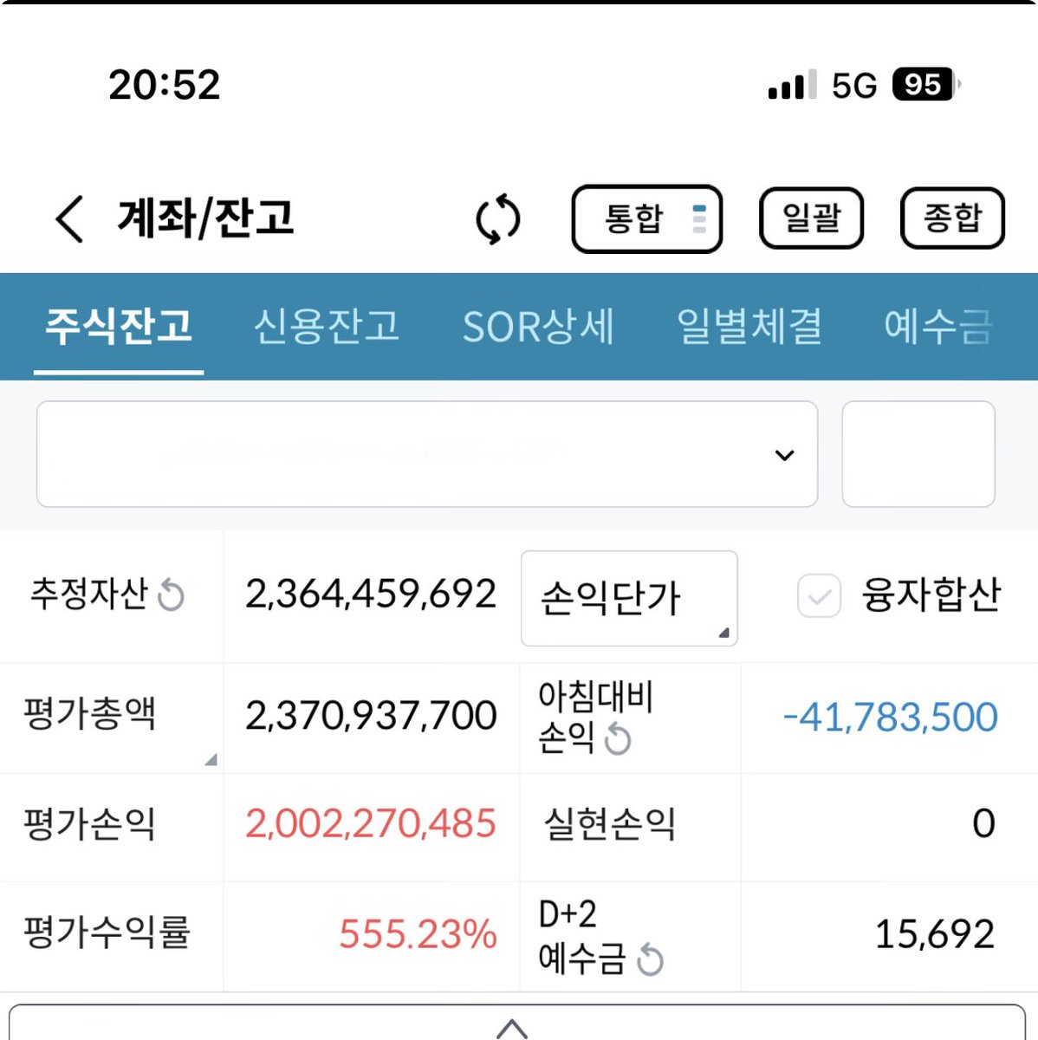
Task: Expand the 평가총액 detail triangle
Action: pyautogui.click(x=211, y=761)
